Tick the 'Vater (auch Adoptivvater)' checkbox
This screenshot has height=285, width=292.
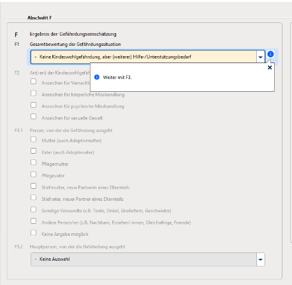tap(33, 151)
